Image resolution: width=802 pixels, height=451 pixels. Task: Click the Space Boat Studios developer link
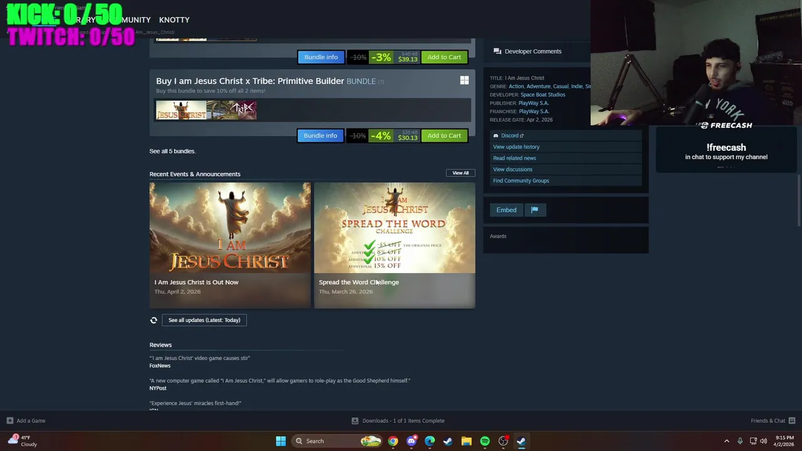coord(543,95)
